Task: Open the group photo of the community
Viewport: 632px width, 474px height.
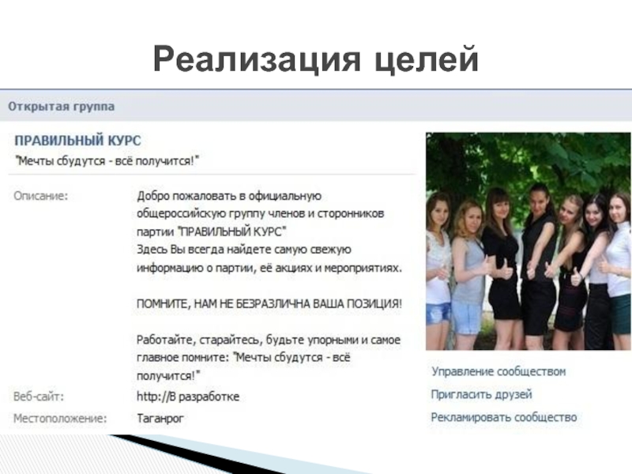Action: click(x=528, y=241)
